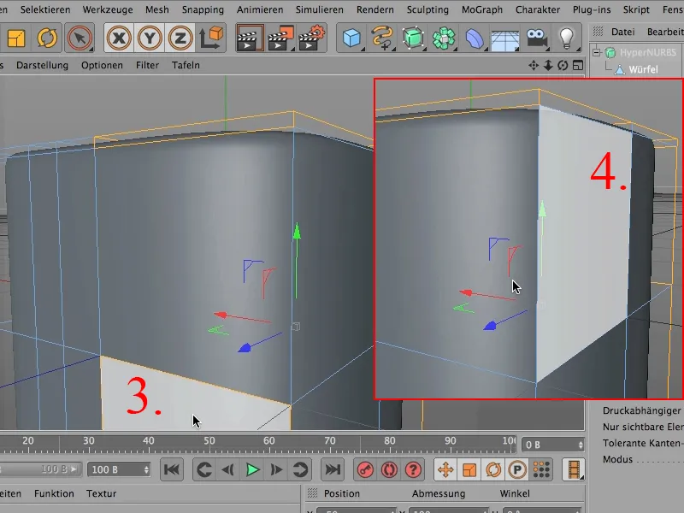Click the green HyperNURBS generator icon
Image resolution: width=684 pixels, height=513 pixels.
point(413,38)
